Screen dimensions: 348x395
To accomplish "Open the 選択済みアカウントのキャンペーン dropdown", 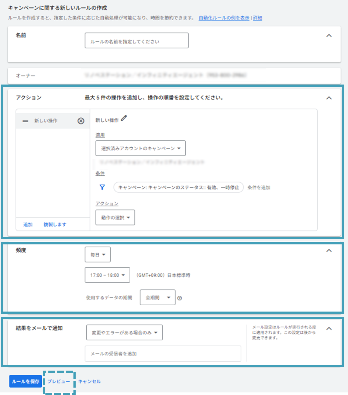I will tap(140, 148).
